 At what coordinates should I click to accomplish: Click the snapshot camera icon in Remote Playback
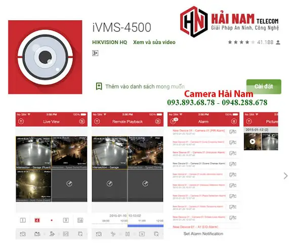[99, 234]
